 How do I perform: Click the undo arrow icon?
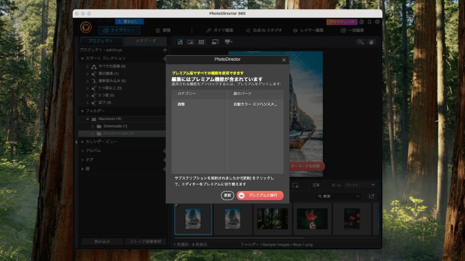[x=101, y=21]
